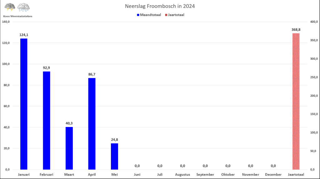
Task: Select the Januari blue bar
Action: tap(24, 104)
